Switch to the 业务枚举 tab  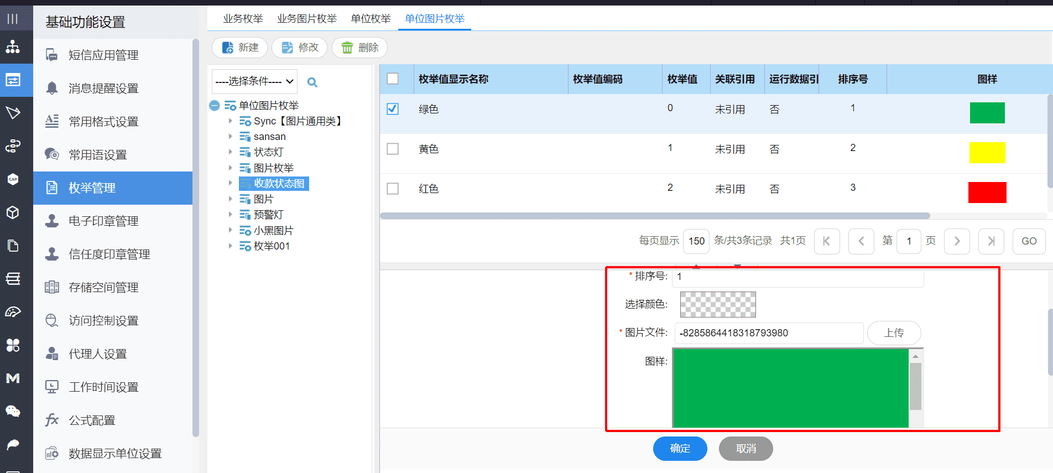(x=243, y=19)
